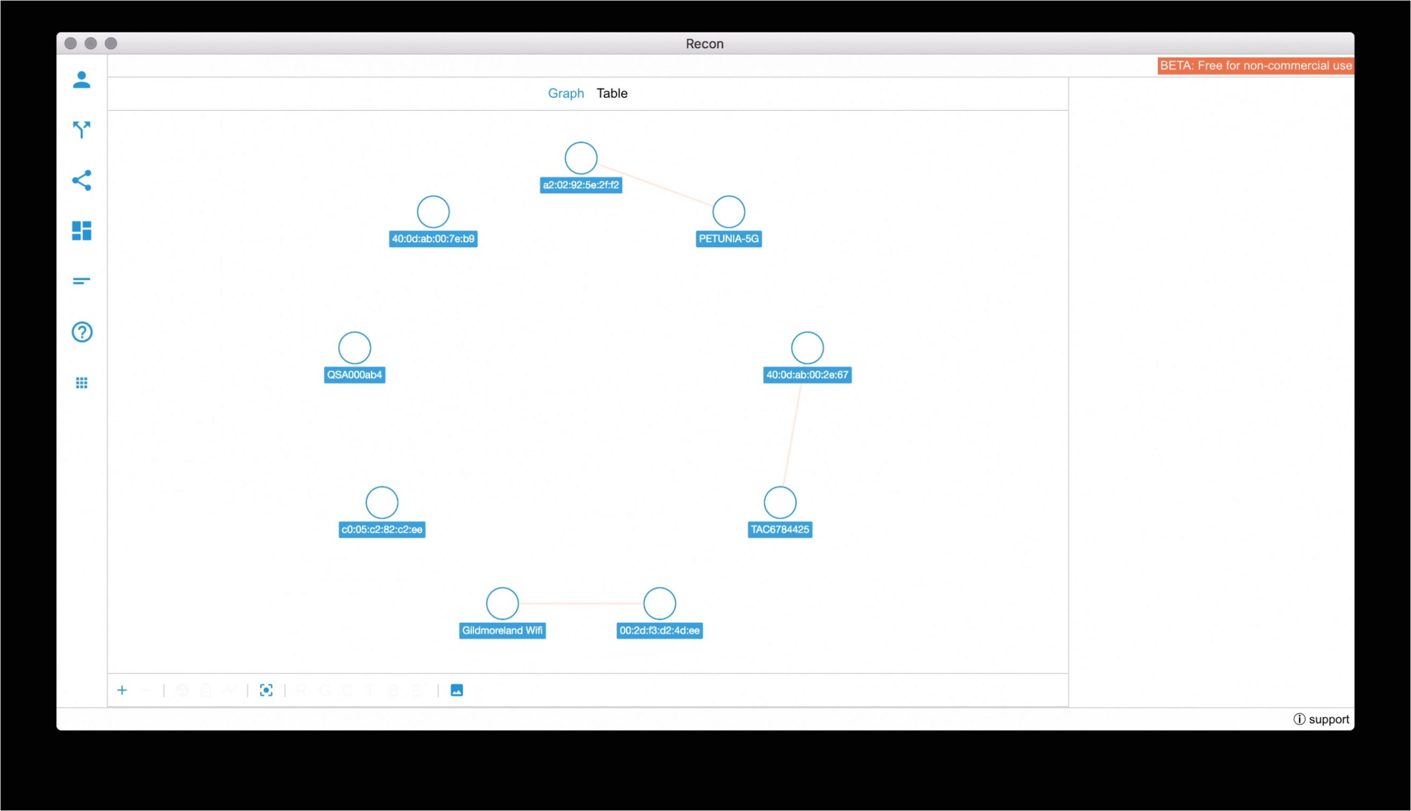Image resolution: width=1411 pixels, height=811 pixels.
Task: Open the help question mark icon
Action: pyautogui.click(x=82, y=332)
